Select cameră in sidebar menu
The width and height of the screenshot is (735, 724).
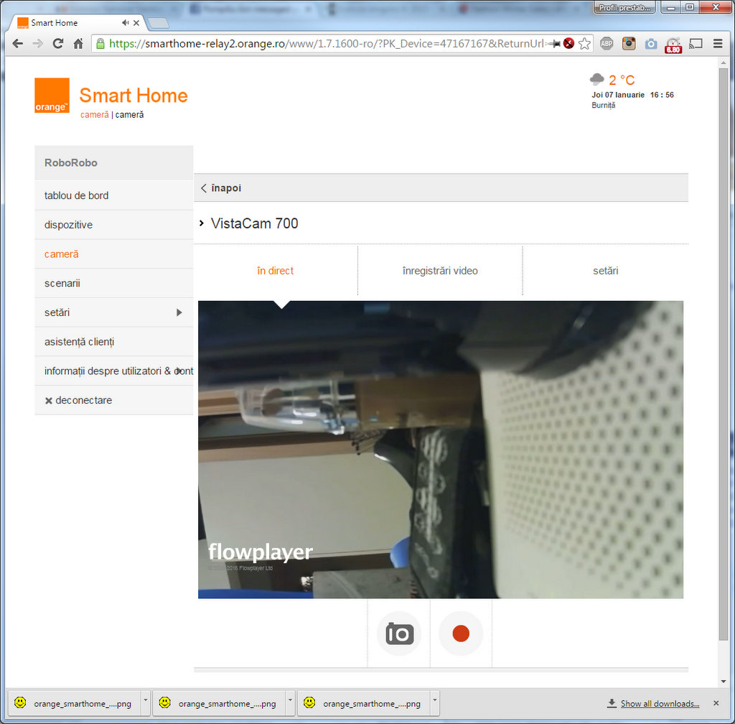coord(114,254)
